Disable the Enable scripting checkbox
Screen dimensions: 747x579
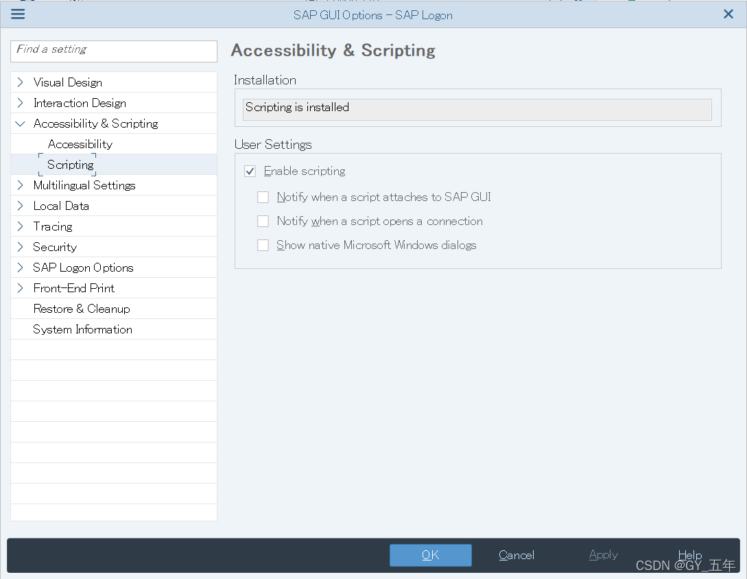[250, 171]
